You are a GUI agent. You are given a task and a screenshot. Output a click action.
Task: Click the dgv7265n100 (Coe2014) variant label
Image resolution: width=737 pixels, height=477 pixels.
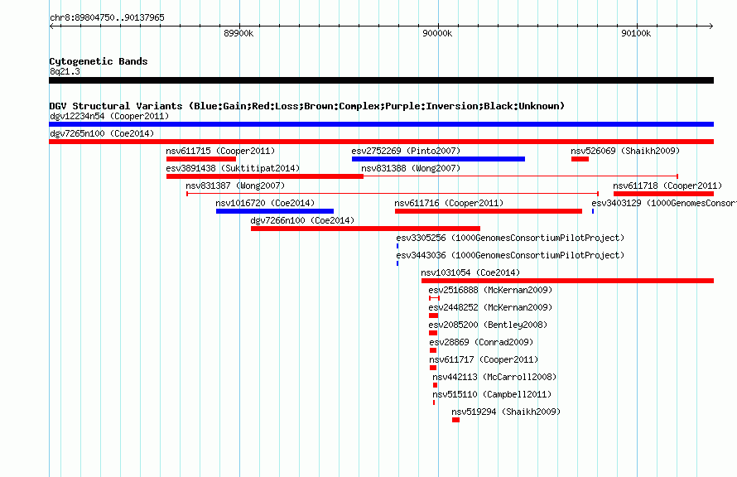click(x=102, y=133)
